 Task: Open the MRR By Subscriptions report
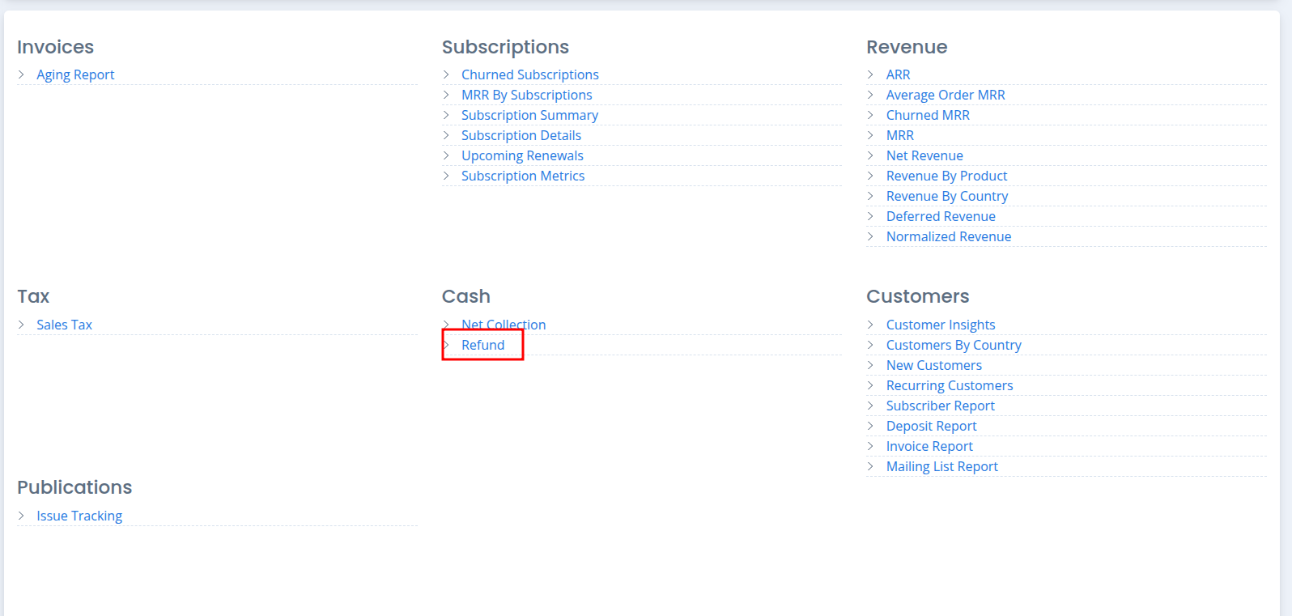[x=526, y=95]
